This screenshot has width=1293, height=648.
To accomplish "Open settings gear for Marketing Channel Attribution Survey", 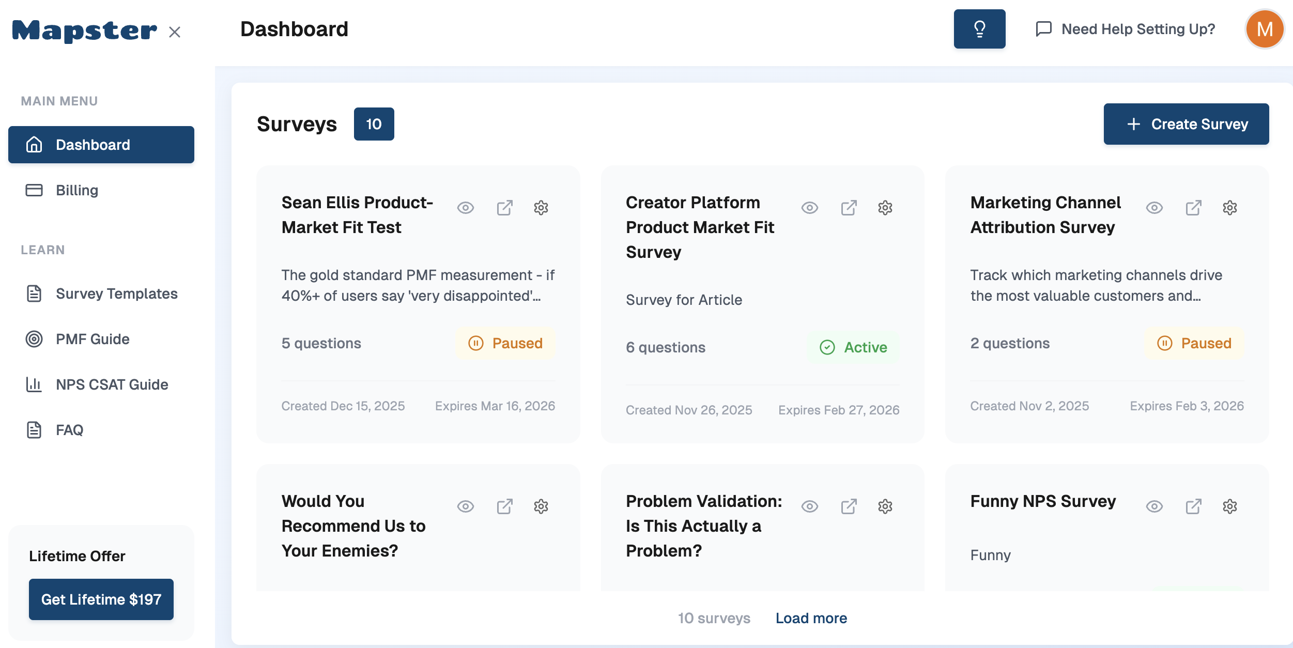I will point(1229,208).
